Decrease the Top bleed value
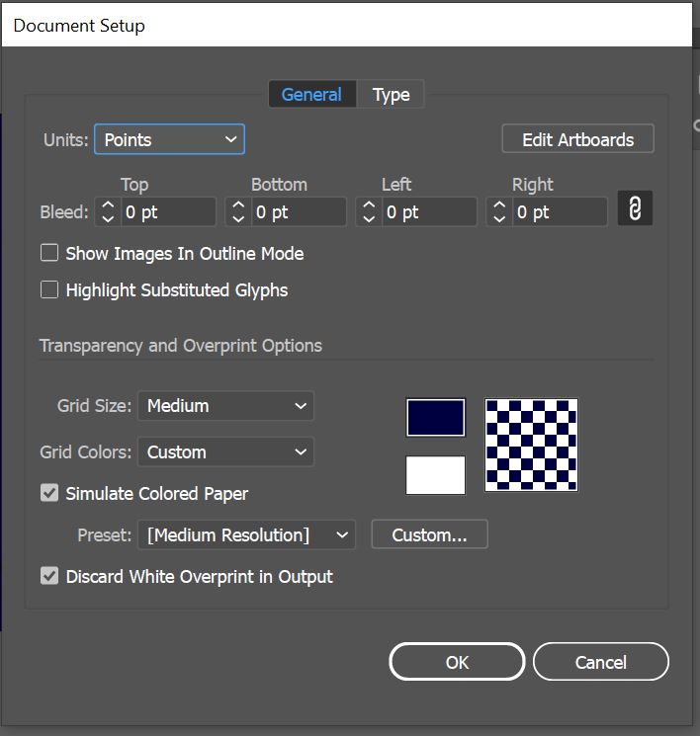Viewport: 700px width, 736px height. 108,218
